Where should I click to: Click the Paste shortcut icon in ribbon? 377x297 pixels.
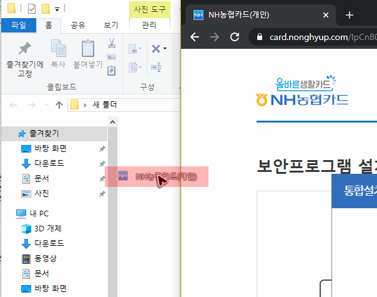tap(111, 71)
